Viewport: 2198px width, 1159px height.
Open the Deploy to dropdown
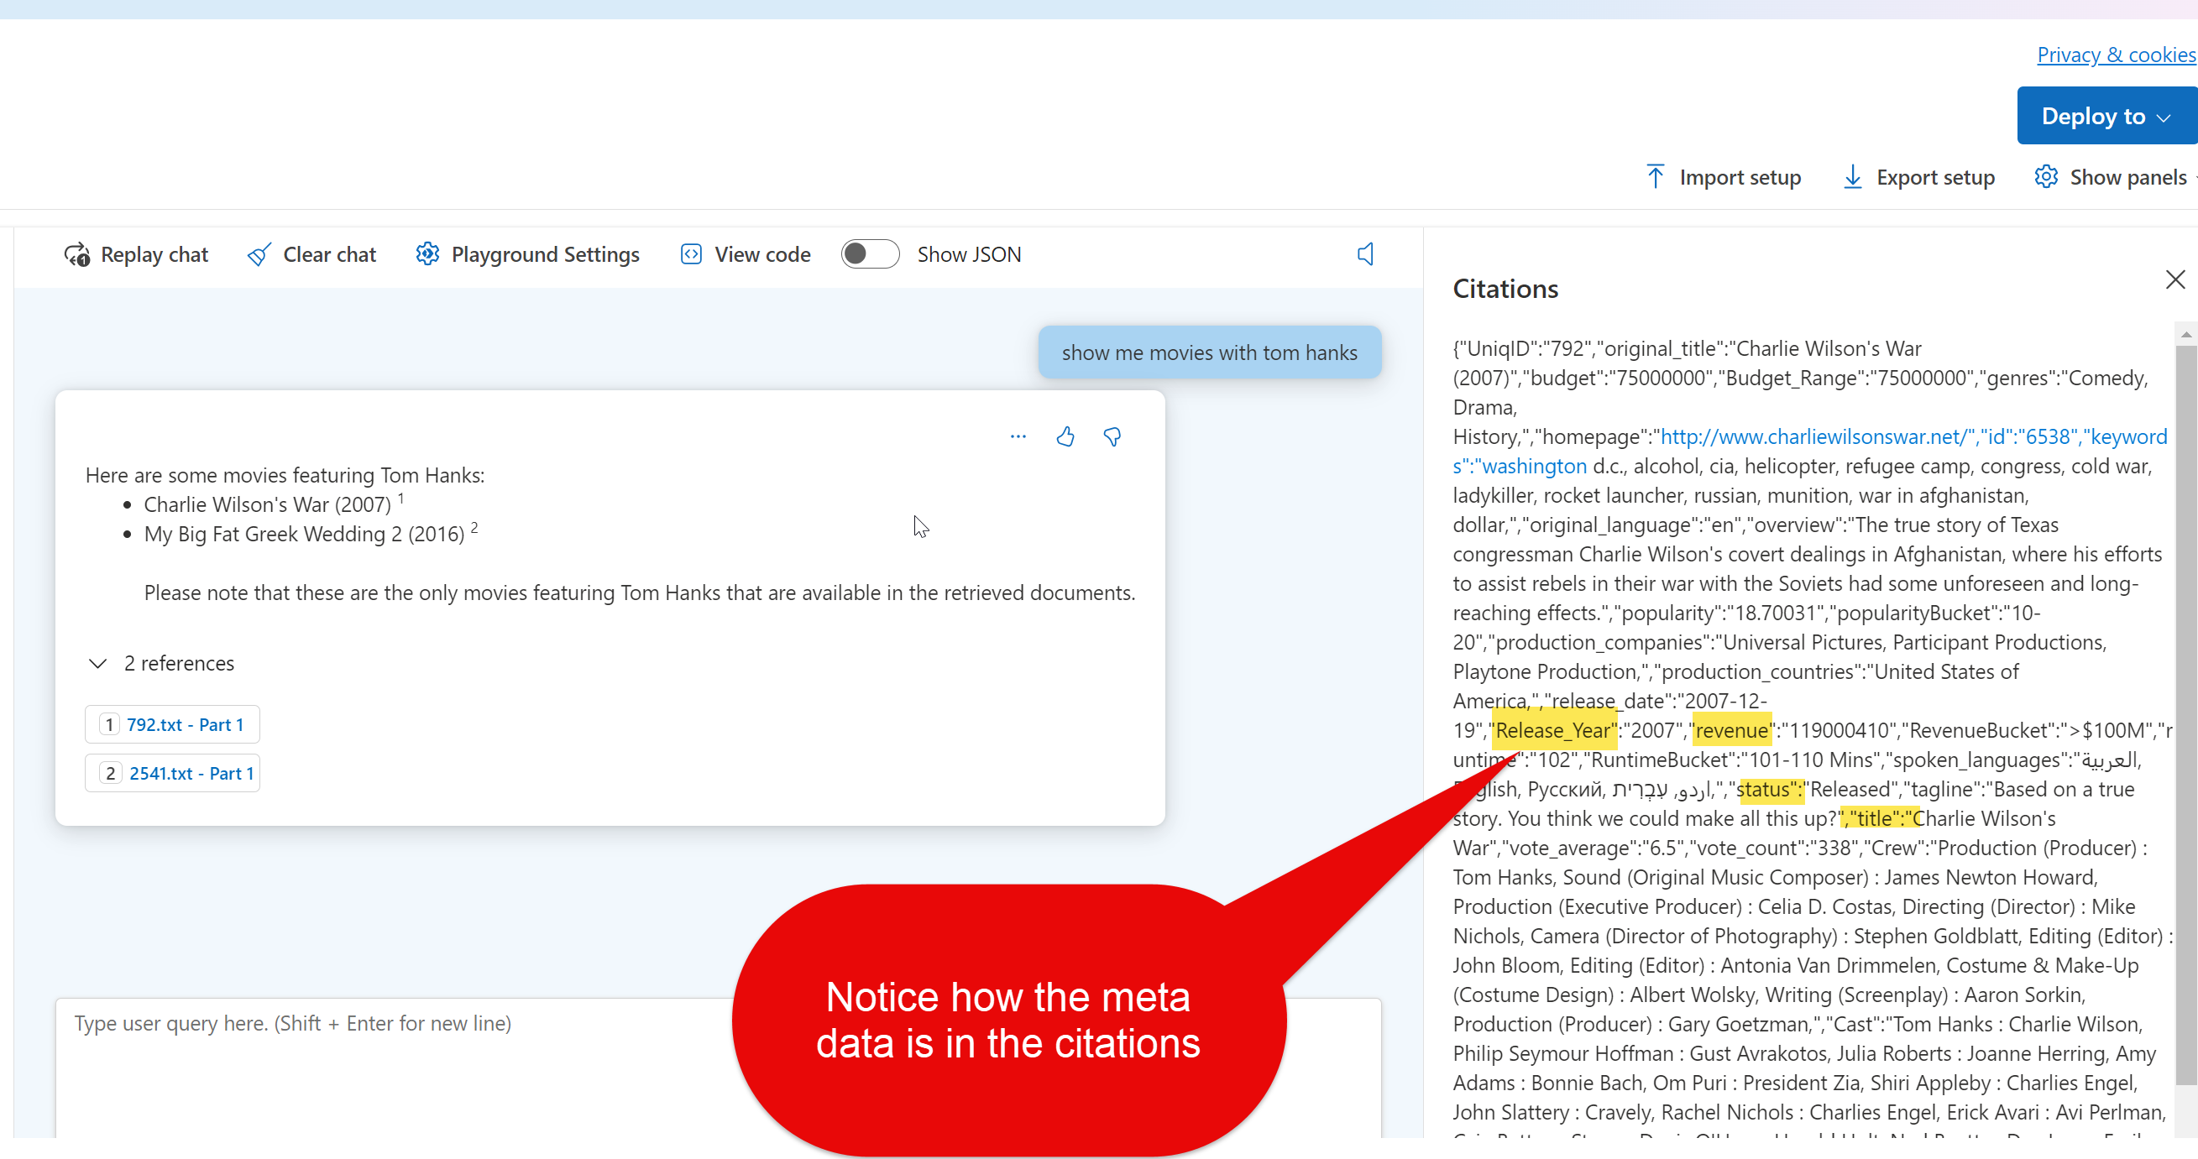(2106, 115)
